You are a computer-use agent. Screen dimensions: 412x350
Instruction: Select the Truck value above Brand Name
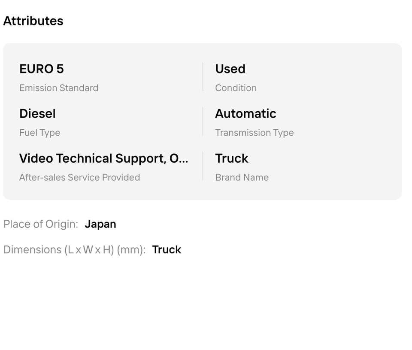[x=232, y=158]
